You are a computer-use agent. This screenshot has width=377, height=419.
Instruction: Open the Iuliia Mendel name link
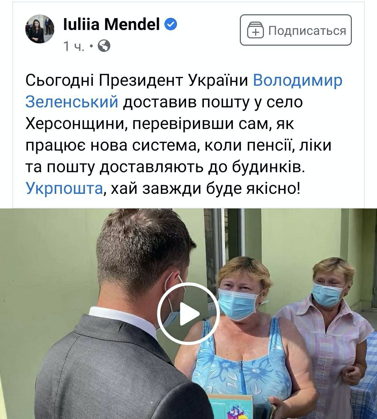[x=111, y=24]
